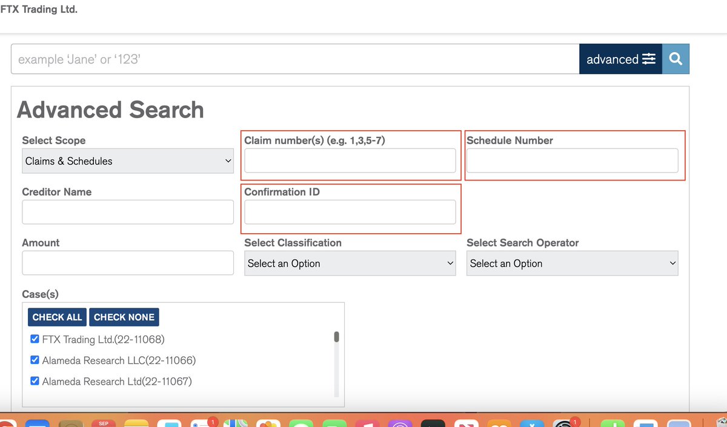Click the Creditor Name label
Image resolution: width=727 pixels, height=427 pixels.
pos(57,192)
